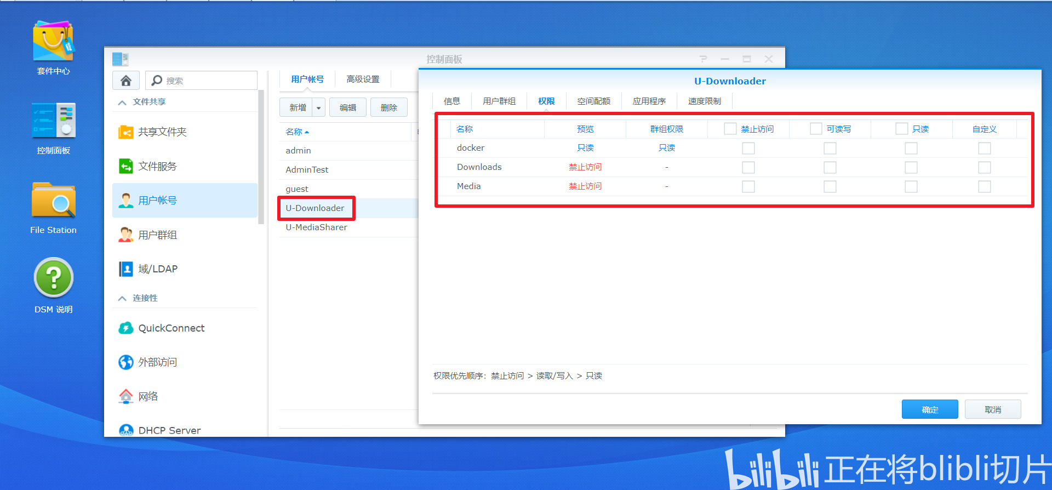Screen dimensions: 1052x490
Task: Open the 空间配额 tab
Action: coord(594,101)
